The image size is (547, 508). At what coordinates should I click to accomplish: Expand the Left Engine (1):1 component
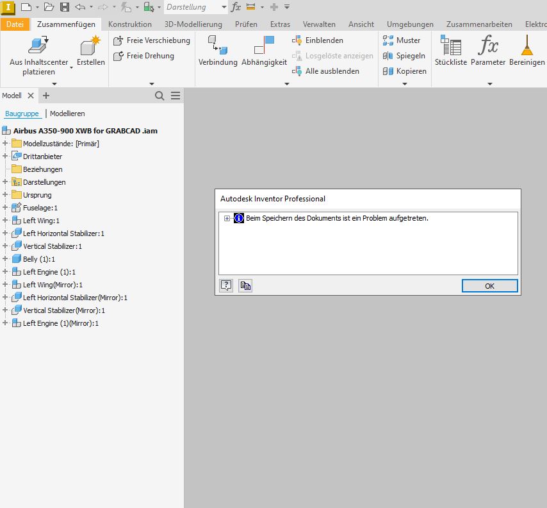(x=5, y=272)
